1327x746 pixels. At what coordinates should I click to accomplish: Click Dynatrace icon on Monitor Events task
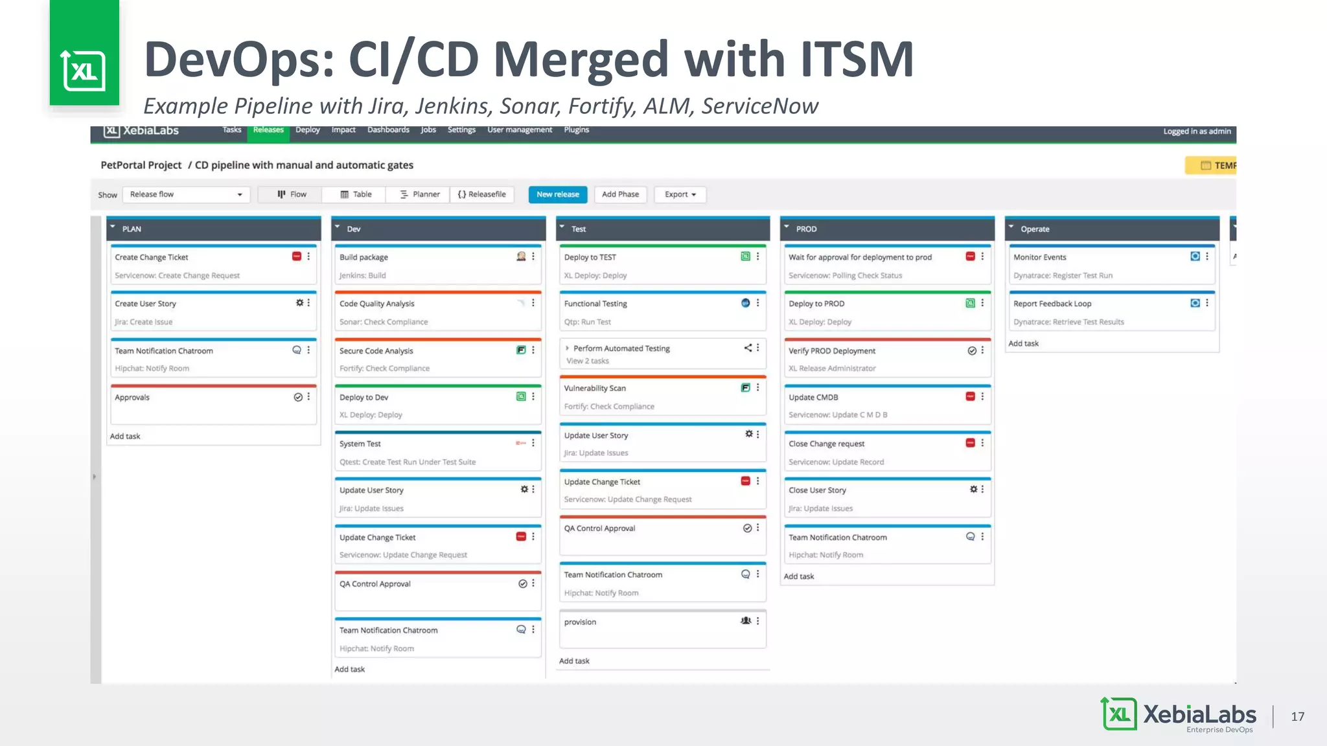[1195, 256]
